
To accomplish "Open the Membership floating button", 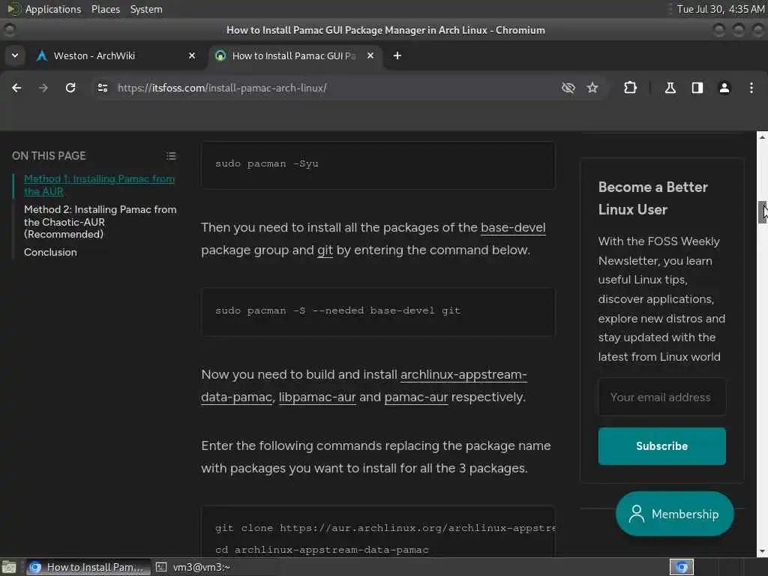I will pos(674,514).
